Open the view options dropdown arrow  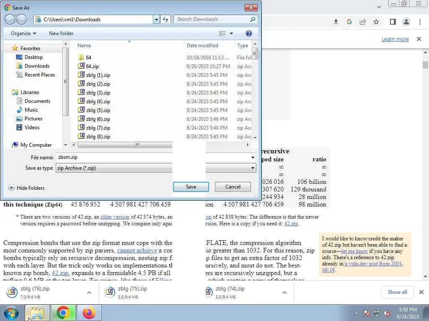[x=231, y=33]
